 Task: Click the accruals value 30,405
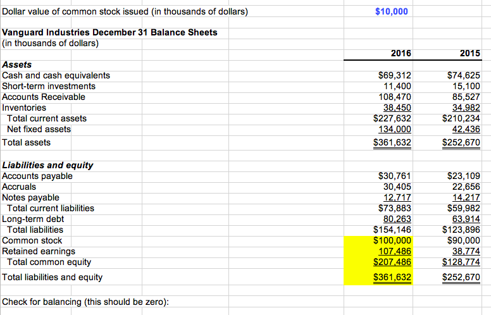point(397,187)
